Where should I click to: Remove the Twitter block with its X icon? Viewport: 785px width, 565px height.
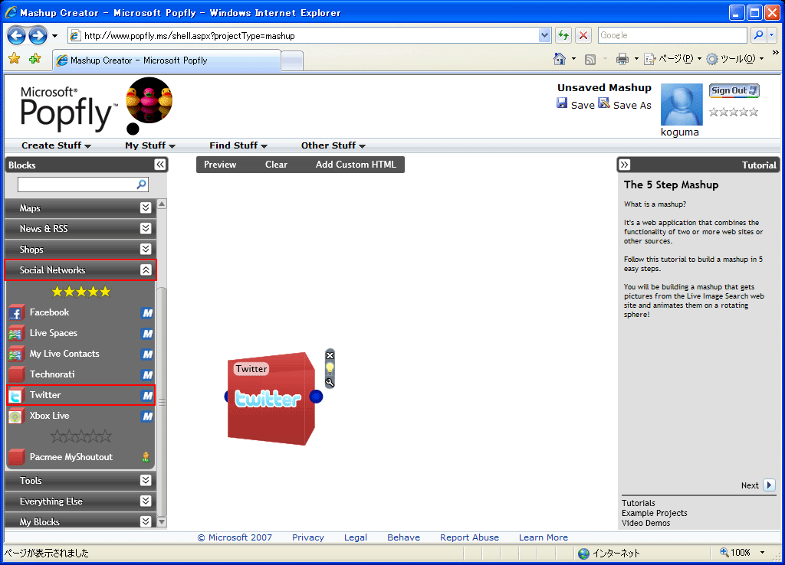coord(330,355)
